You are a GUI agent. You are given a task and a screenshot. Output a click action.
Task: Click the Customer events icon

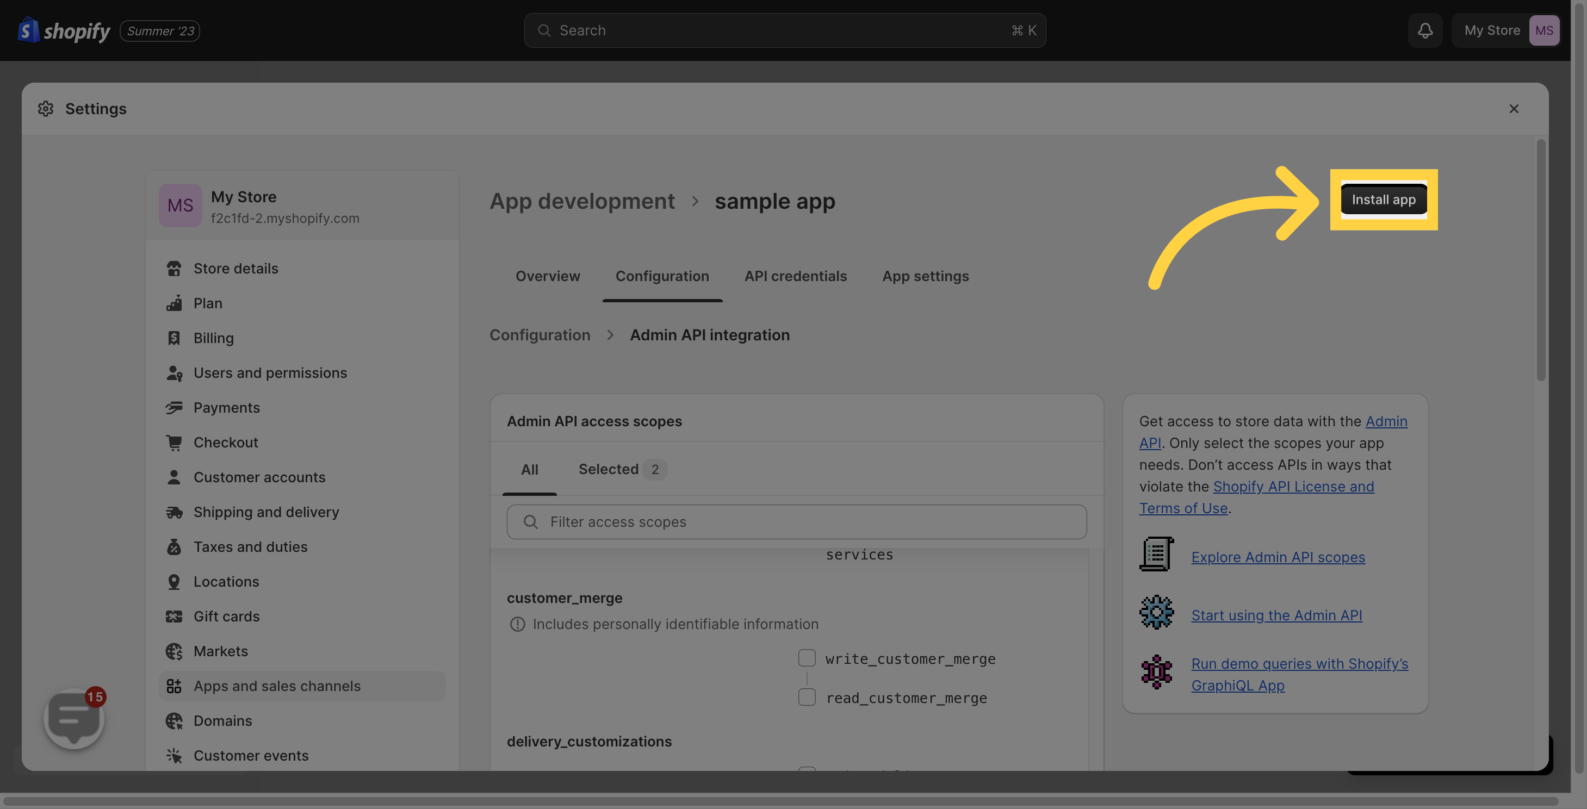pyautogui.click(x=173, y=755)
